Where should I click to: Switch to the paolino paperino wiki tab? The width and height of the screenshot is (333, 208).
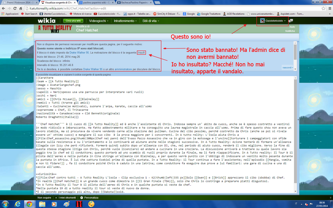95,3
